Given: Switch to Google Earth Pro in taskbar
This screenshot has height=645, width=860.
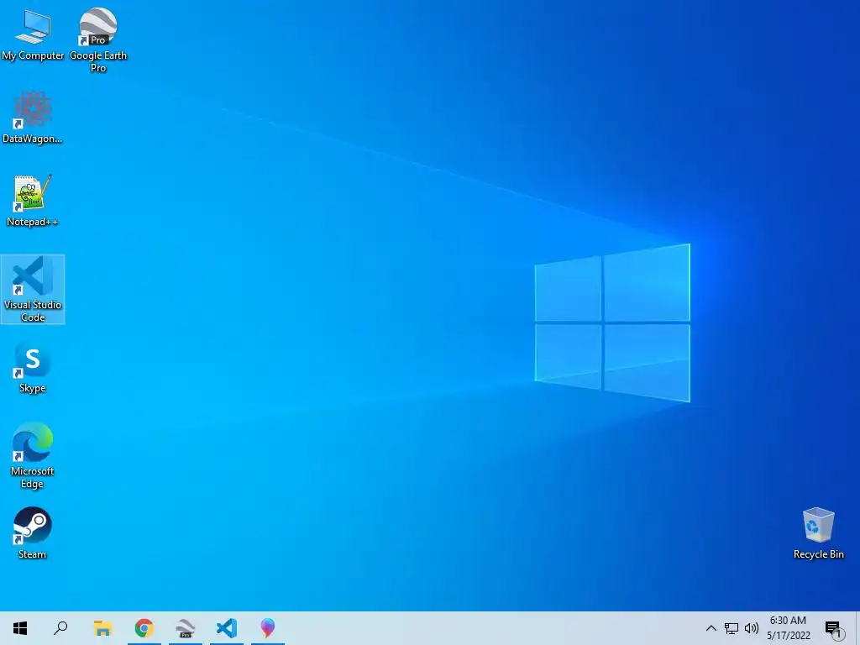Looking at the screenshot, I should point(186,628).
